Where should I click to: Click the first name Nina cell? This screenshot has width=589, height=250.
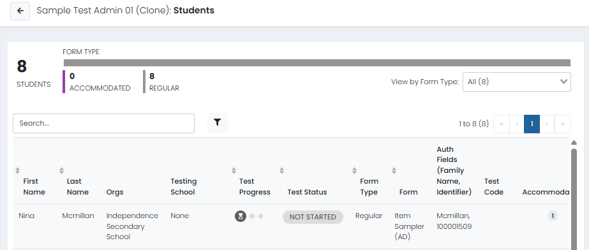click(26, 216)
